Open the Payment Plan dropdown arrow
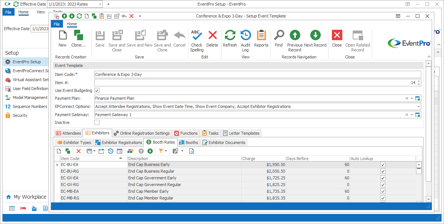The width and height of the screenshot is (444, 224). coord(412,99)
